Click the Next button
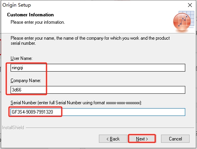Screen dimensions: 197x149 pyautogui.click(x=142, y=139)
